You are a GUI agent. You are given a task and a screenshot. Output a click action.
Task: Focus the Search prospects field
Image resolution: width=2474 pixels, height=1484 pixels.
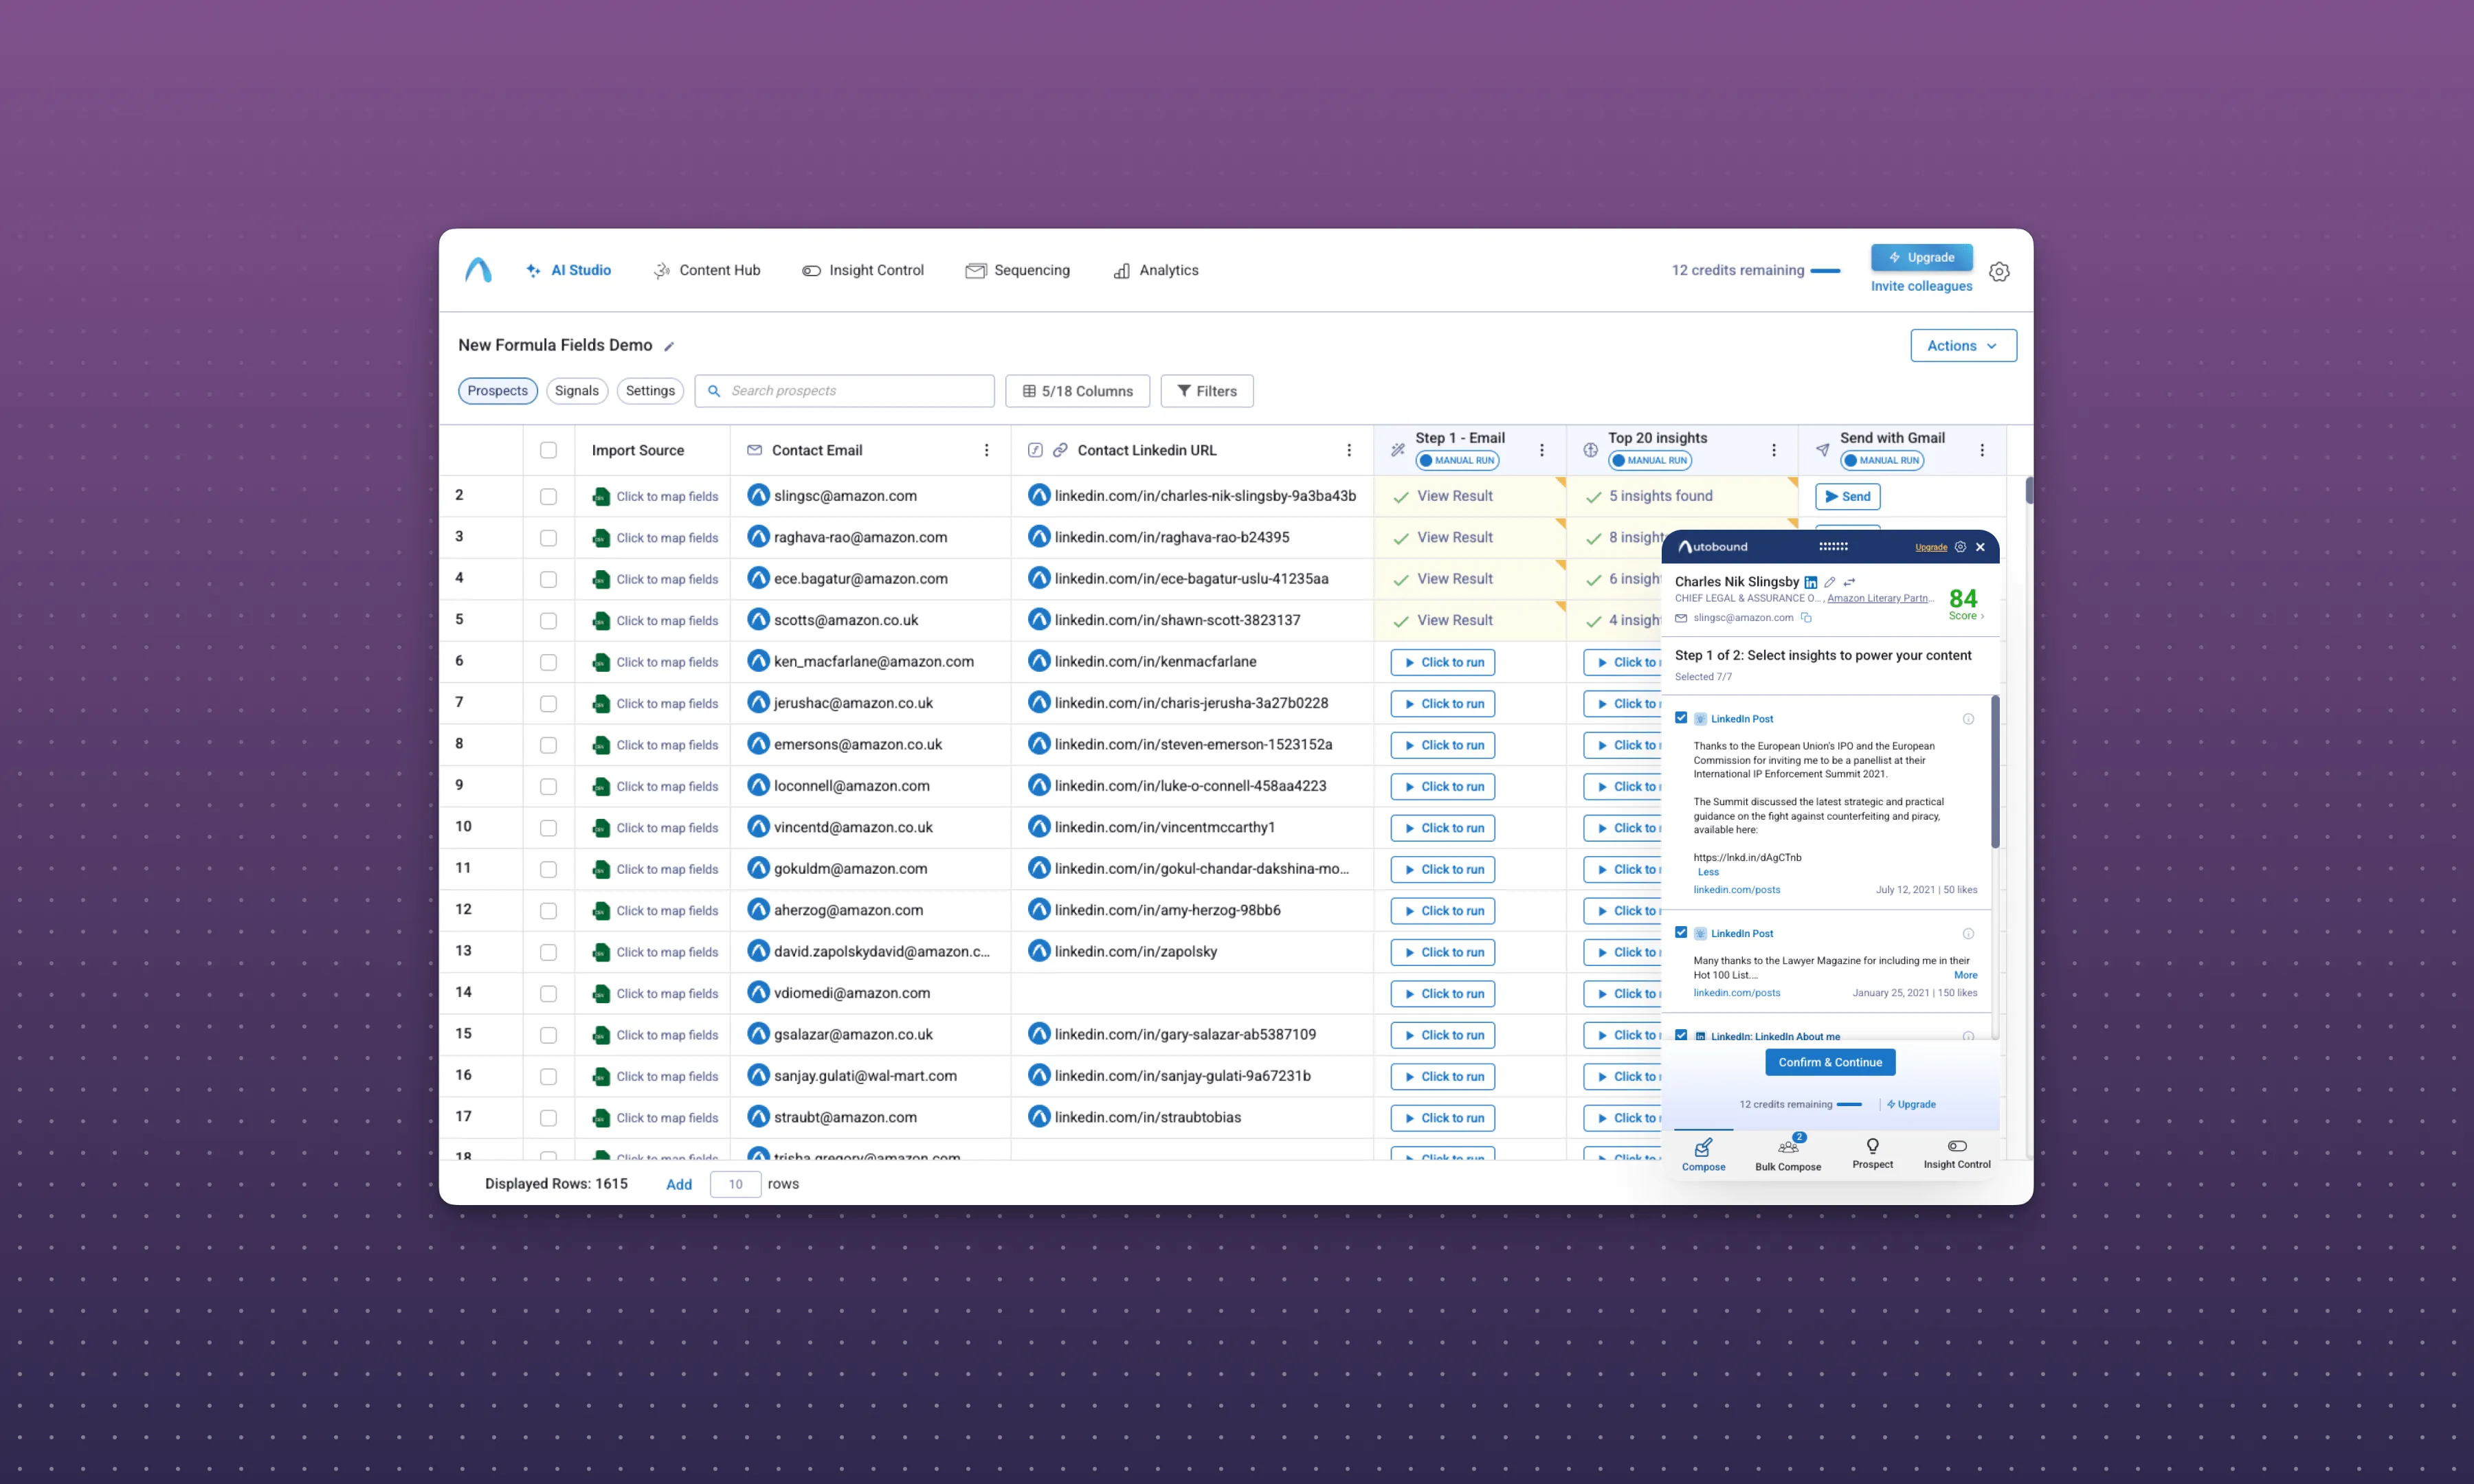(844, 391)
